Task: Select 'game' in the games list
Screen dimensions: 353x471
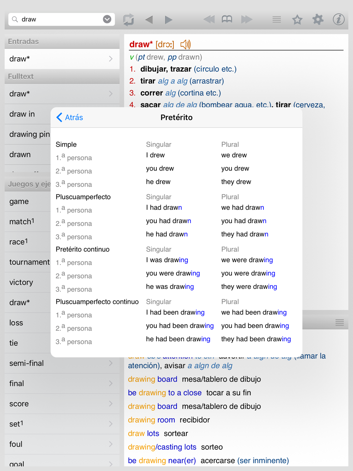Action: click(x=28, y=201)
